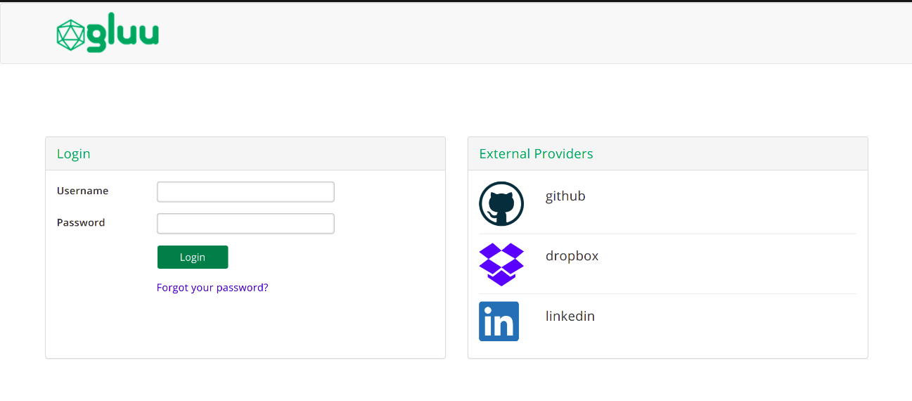The height and width of the screenshot is (401, 912).
Task: Click the Login panel heading
Action: pos(74,154)
